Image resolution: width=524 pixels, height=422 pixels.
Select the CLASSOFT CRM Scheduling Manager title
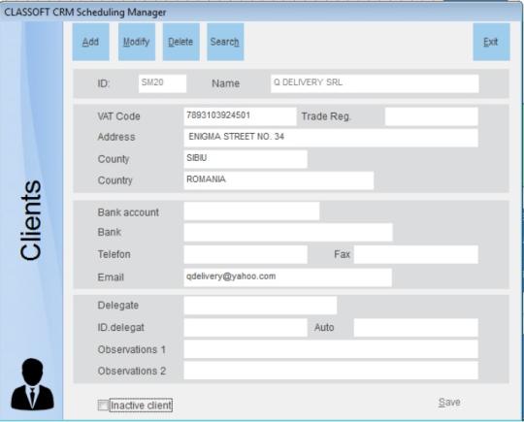pos(85,12)
